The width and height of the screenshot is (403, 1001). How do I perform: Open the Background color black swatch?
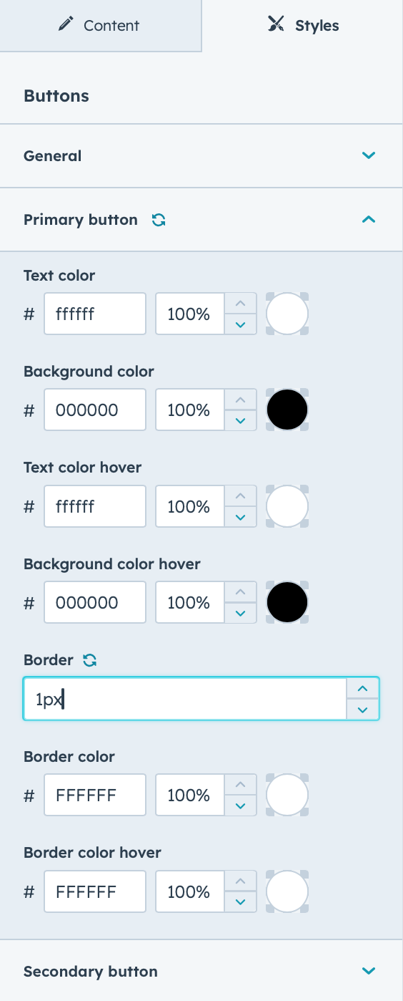(x=287, y=410)
